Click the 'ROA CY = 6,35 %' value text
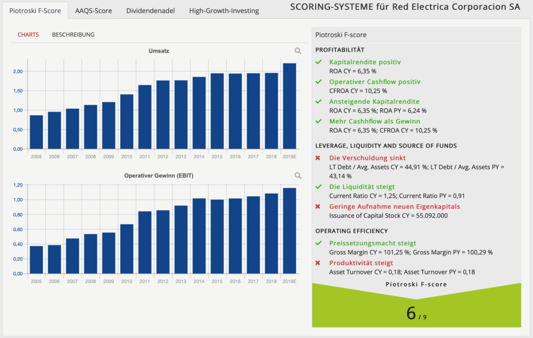533x338 pixels. (352, 71)
